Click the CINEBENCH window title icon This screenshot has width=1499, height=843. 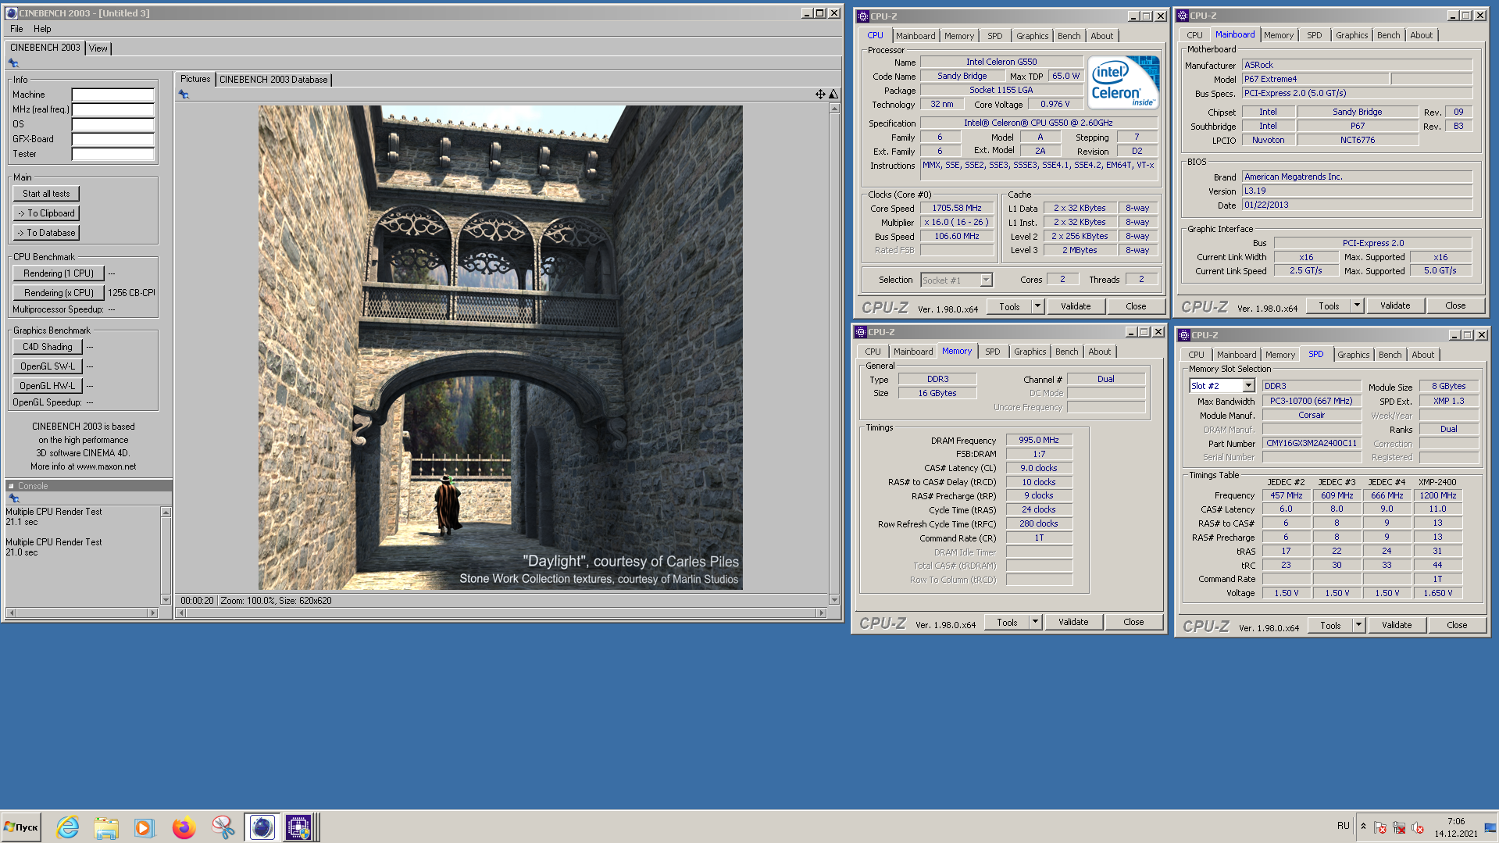[x=12, y=13]
